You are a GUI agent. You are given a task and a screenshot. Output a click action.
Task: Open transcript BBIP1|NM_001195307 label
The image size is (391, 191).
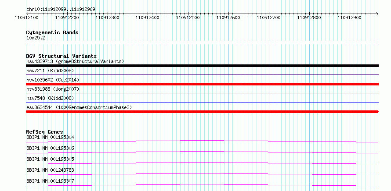point(50,181)
